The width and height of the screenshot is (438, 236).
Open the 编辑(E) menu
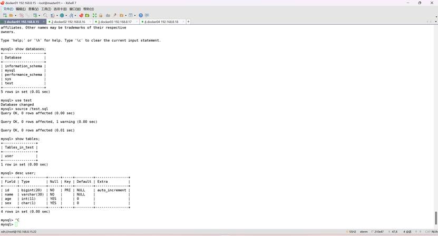click(x=21, y=9)
